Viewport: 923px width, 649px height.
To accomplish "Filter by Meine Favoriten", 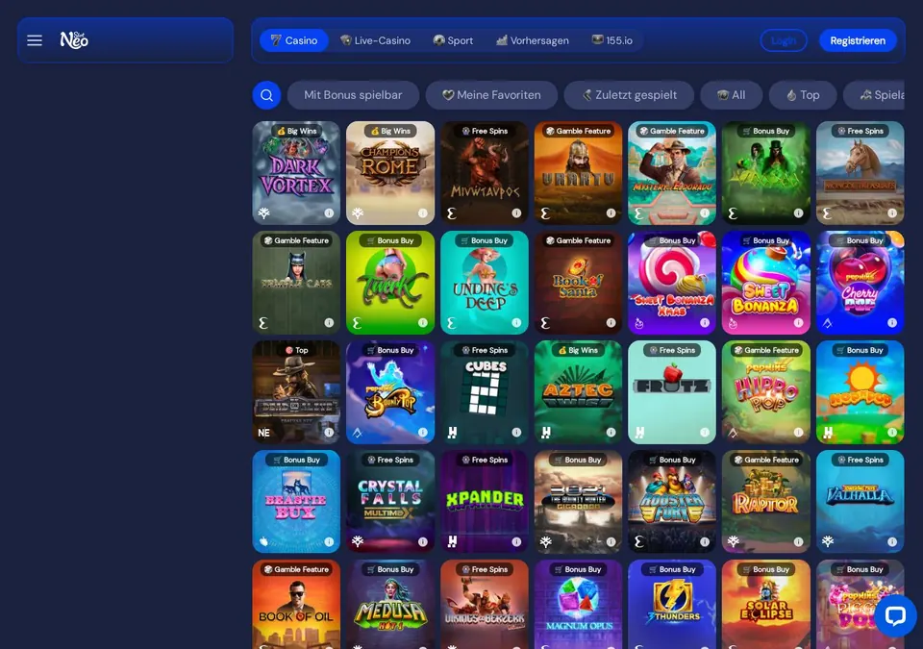I will click(x=491, y=95).
